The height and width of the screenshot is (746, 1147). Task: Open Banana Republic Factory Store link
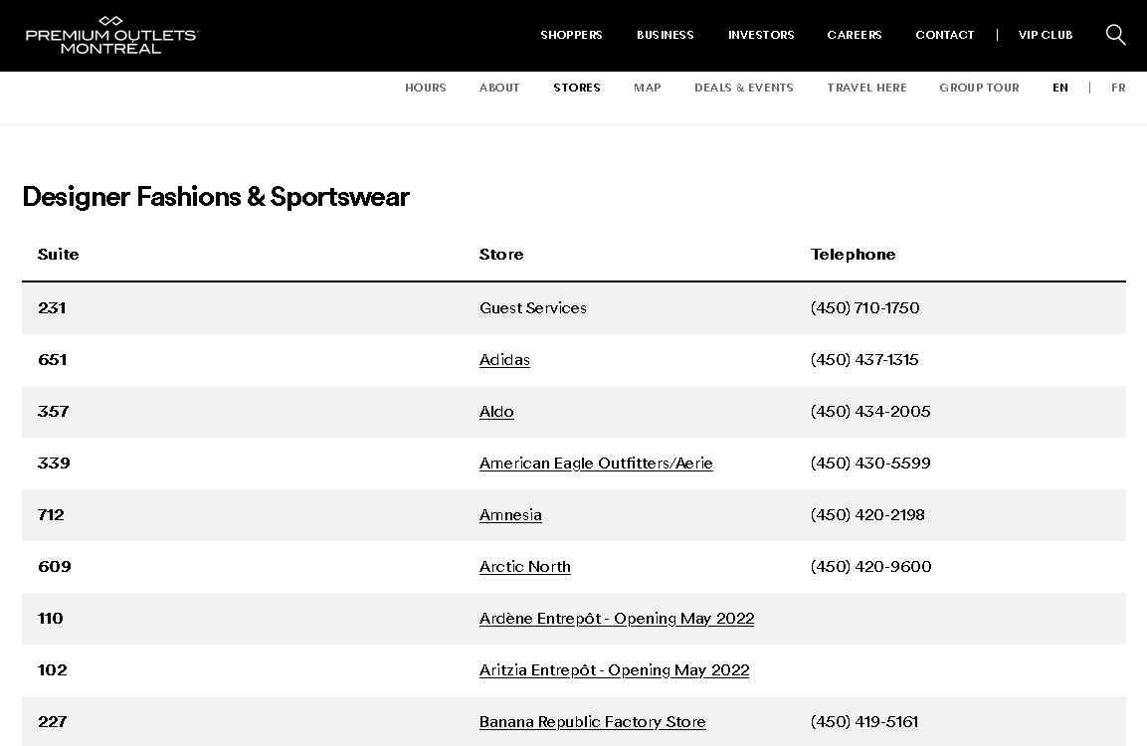(593, 722)
